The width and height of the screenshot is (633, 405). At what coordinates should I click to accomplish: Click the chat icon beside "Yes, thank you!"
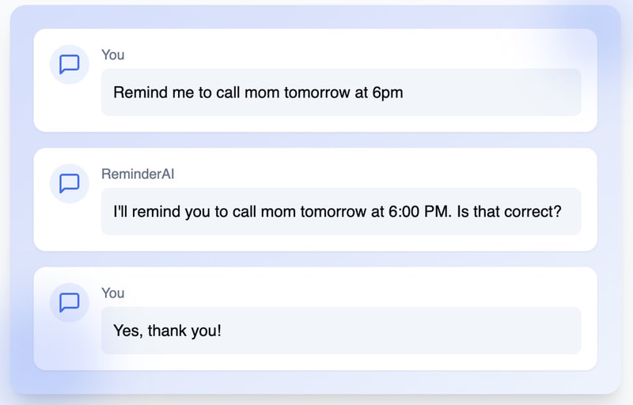tap(70, 302)
